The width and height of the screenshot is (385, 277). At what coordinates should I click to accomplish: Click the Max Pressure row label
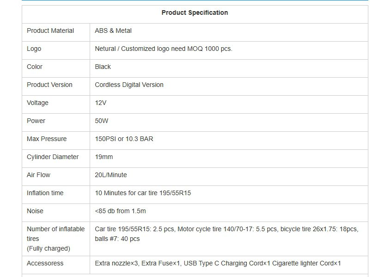coord(47,139)
